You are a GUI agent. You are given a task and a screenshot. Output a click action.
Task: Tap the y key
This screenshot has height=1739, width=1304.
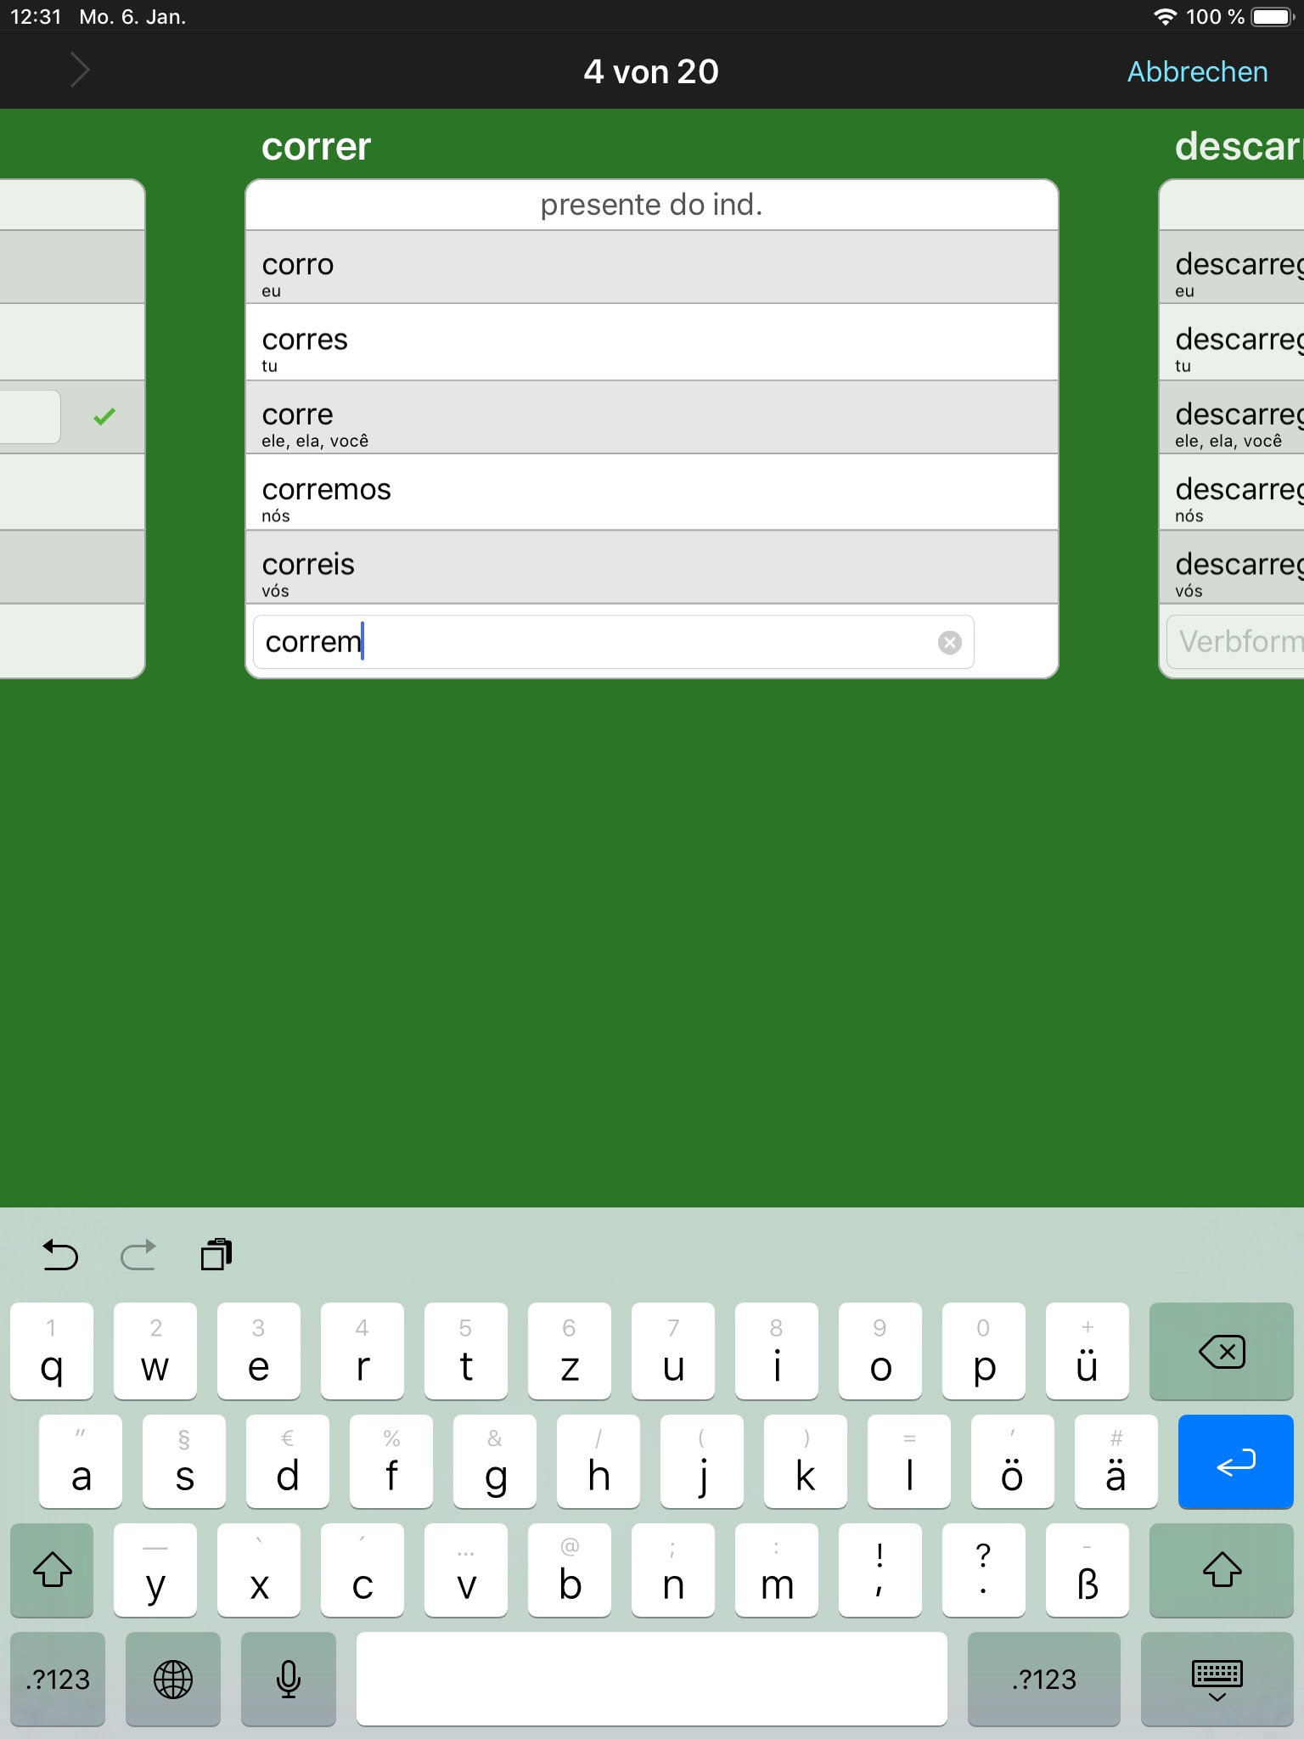click(x=155, y=1570)
